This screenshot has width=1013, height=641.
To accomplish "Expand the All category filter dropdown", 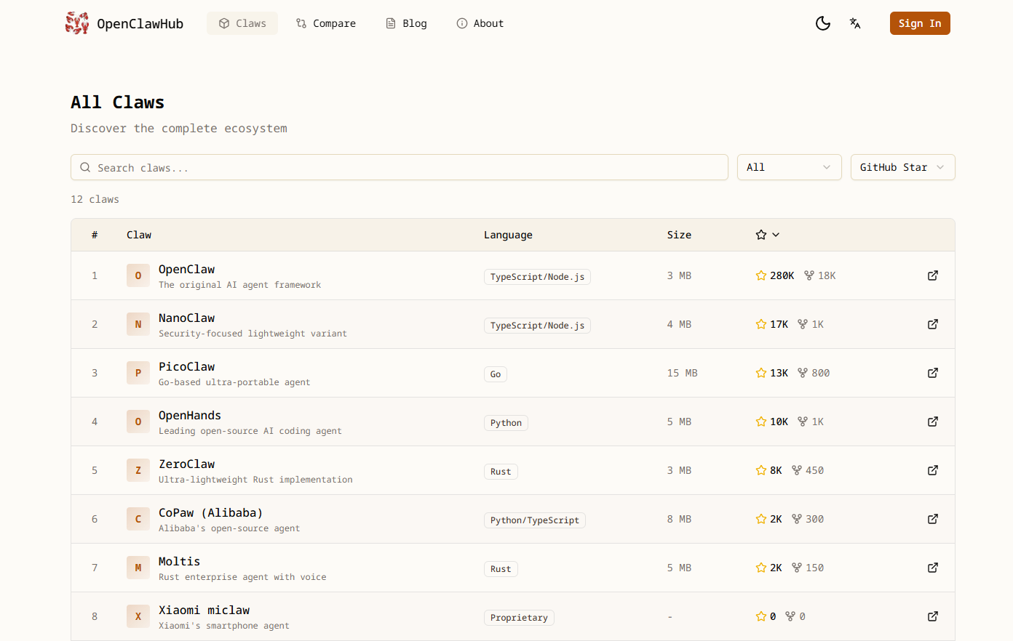I will tap(789, 167).
